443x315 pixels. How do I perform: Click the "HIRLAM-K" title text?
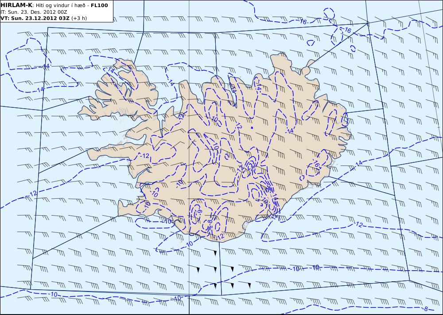(16, 5)
